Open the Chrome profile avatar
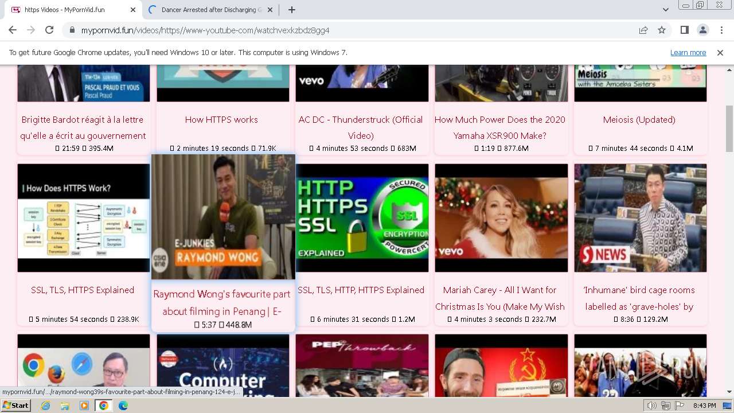The width and height of the screenshot is (734, 413). tap(702, 30)
